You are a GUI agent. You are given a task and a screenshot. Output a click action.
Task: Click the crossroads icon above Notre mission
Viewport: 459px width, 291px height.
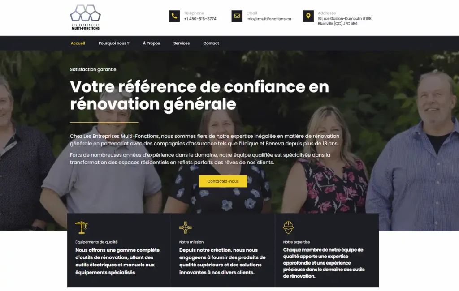185,227
